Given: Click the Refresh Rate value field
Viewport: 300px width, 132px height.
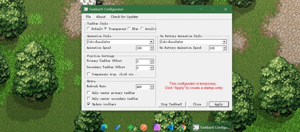Looking at the screenshot, I should pyautogui.click(x=143, y=87).
